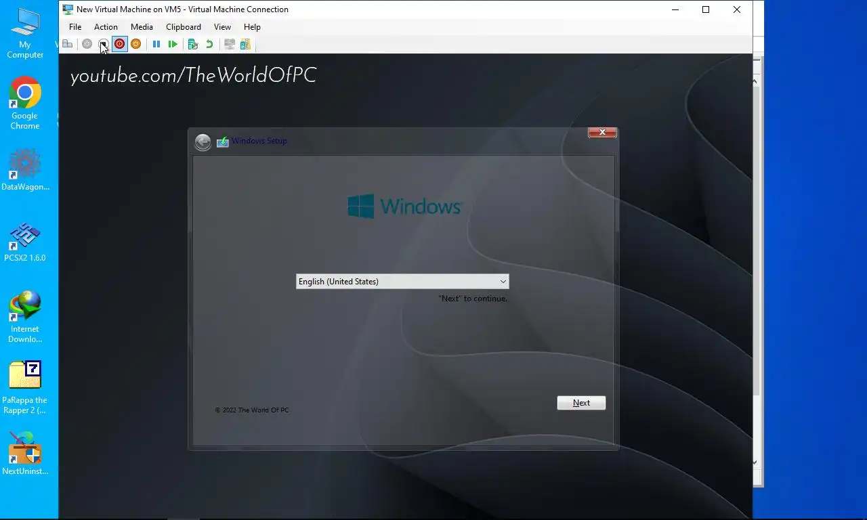Revert the VM with green arrow icon
The image size is (867, 520).
(209, 44)
